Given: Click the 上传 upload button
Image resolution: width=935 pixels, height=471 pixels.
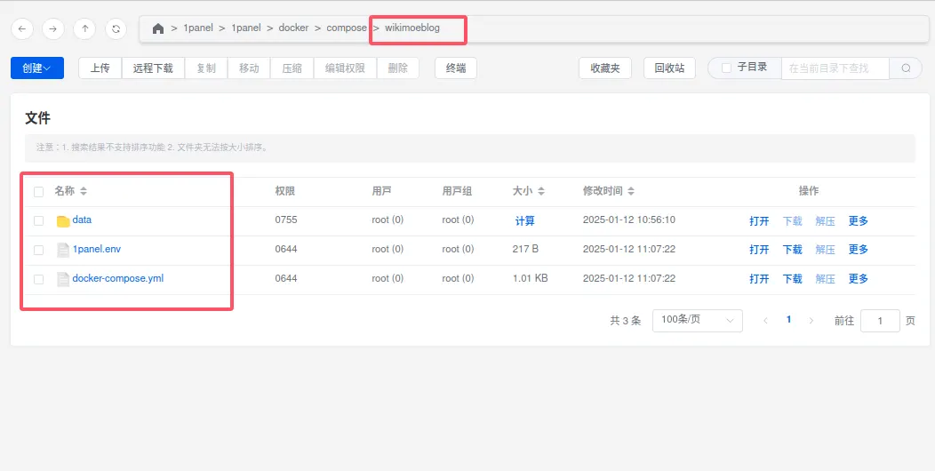Looking at the screenshot, I should pyautogui.click(x=100, y=68).
